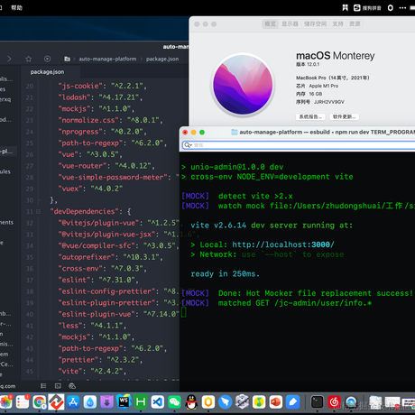Image resolution: width=415 pixels, height=415 pixels.
Task: Click the outline list icon in editor status bar
Action: 43,386
